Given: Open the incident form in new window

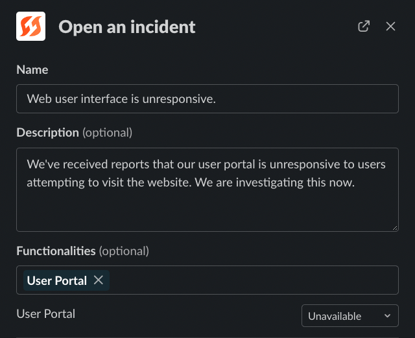Looking at the screenshot, I should coord(364,27).
